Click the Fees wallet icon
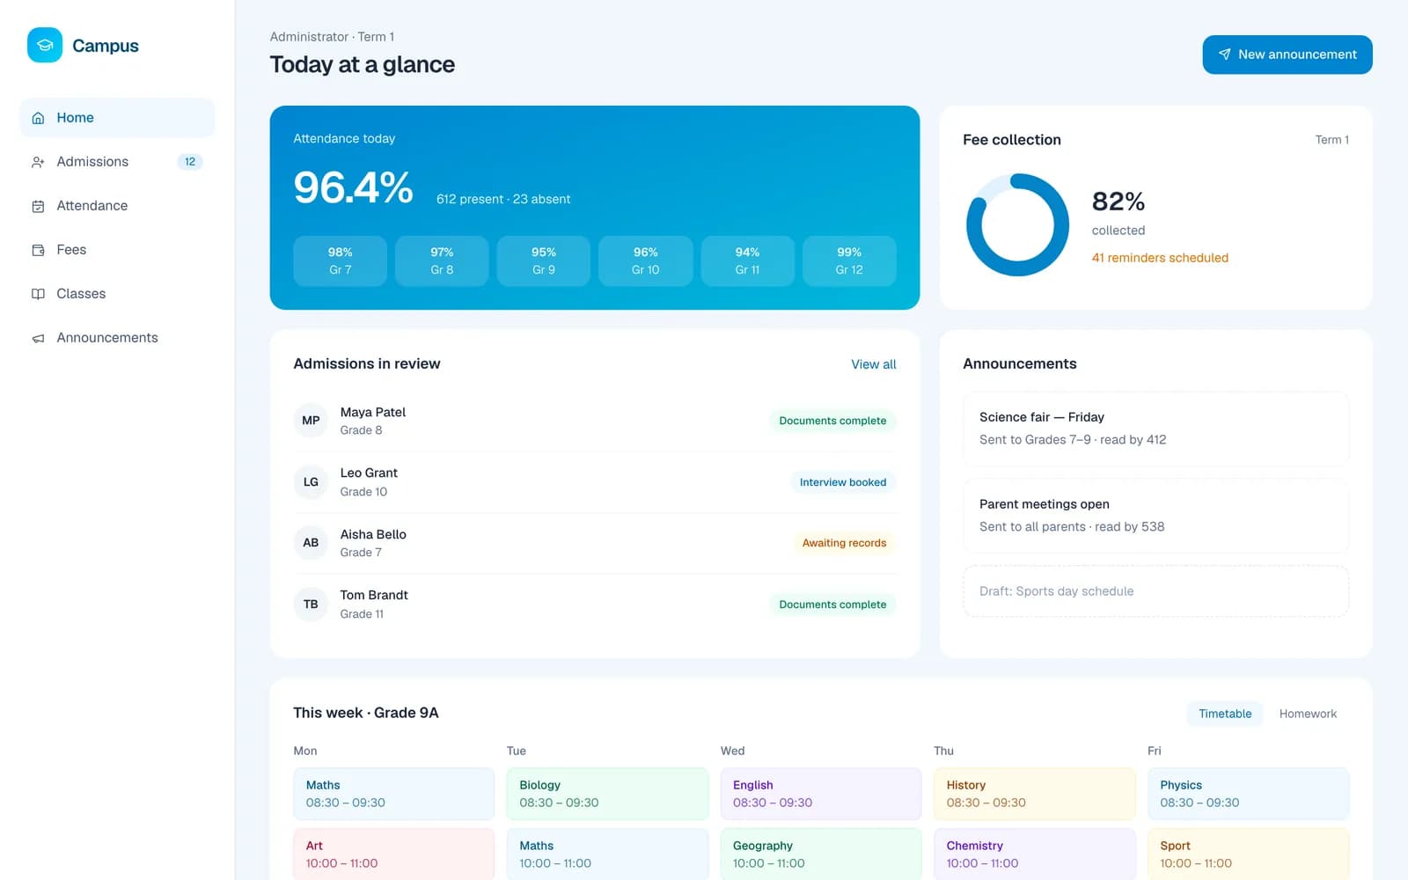The height and width of the screenshot is (880, 1408). coord(38,250)
